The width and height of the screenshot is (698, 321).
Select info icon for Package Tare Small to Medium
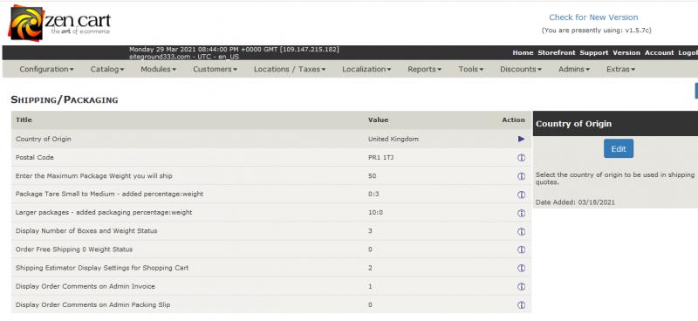[521, 195]
